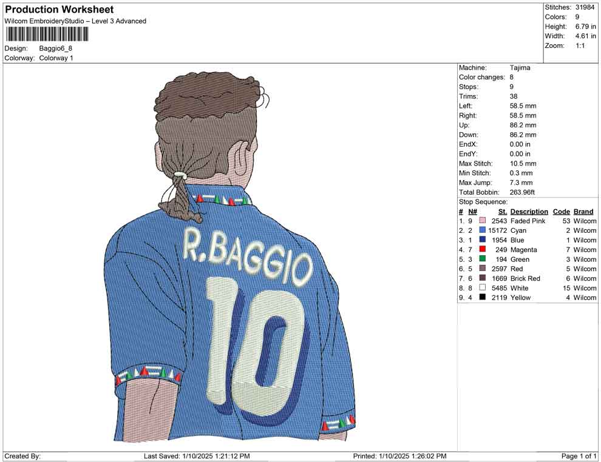Click the stitch count 1954 for Blue
This screenshot has width=601, height=462.
(x=500, y=240)
